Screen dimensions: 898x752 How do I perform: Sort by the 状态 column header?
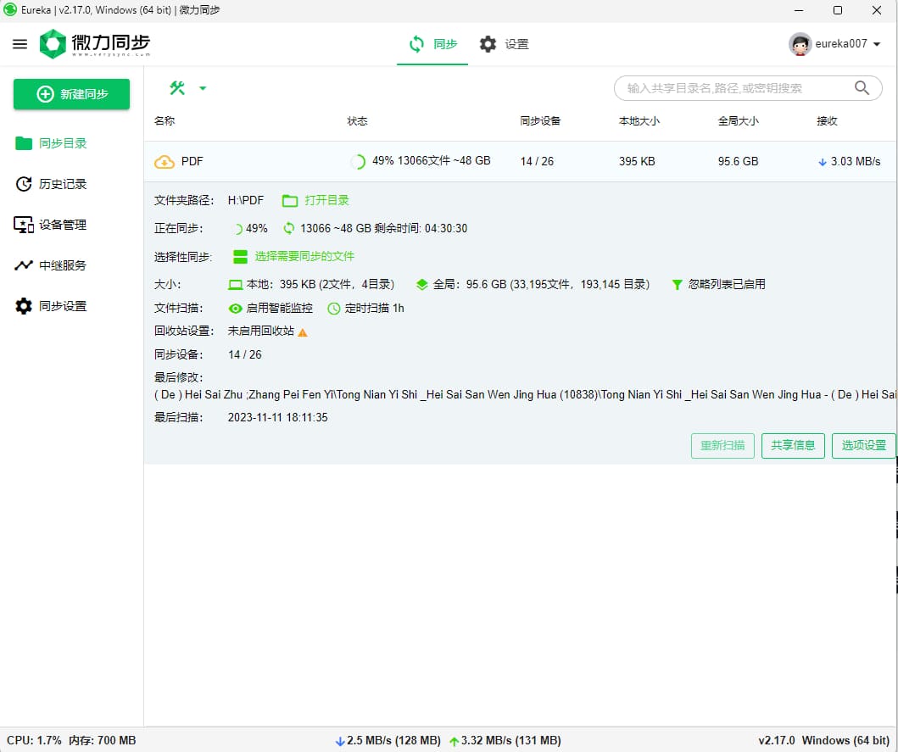click(x=357, y=121)
